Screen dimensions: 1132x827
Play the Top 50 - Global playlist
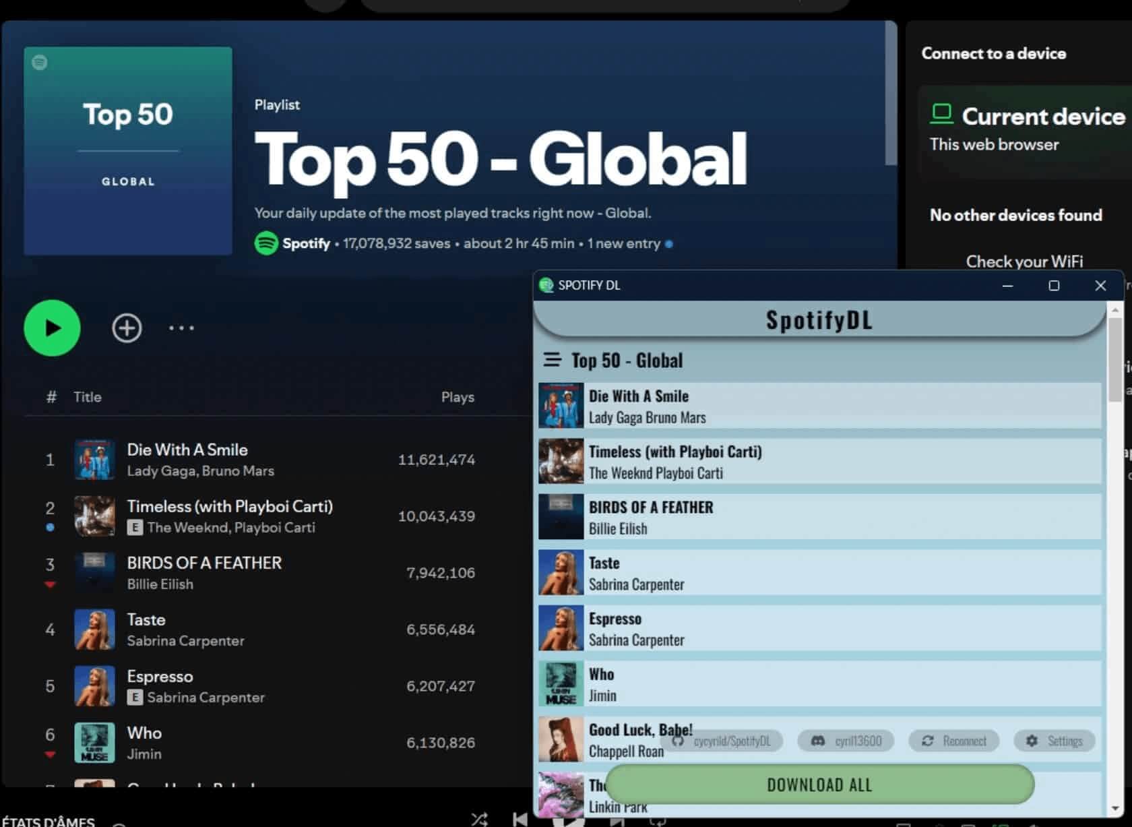click(52, 328)
